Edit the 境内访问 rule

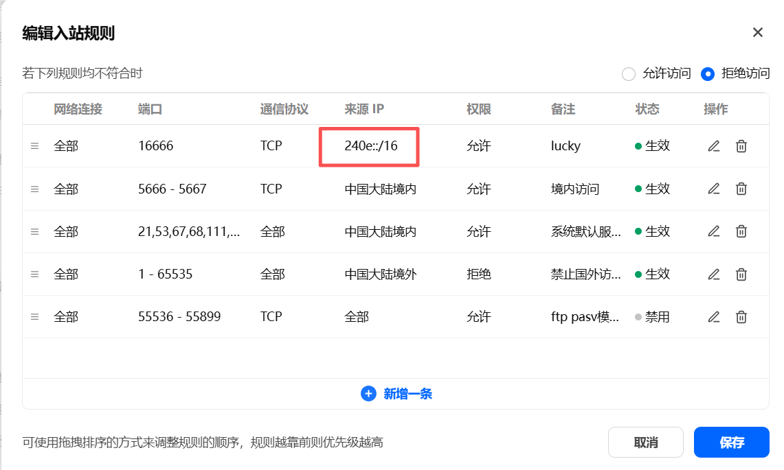713,189
